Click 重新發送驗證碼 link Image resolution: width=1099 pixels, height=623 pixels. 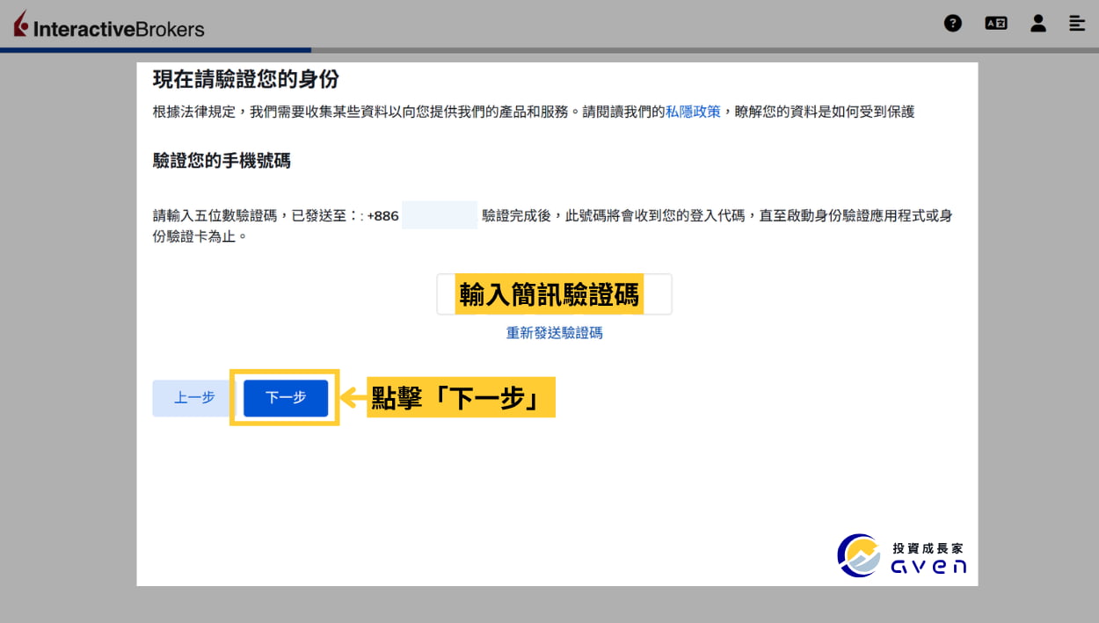(555, 333)
